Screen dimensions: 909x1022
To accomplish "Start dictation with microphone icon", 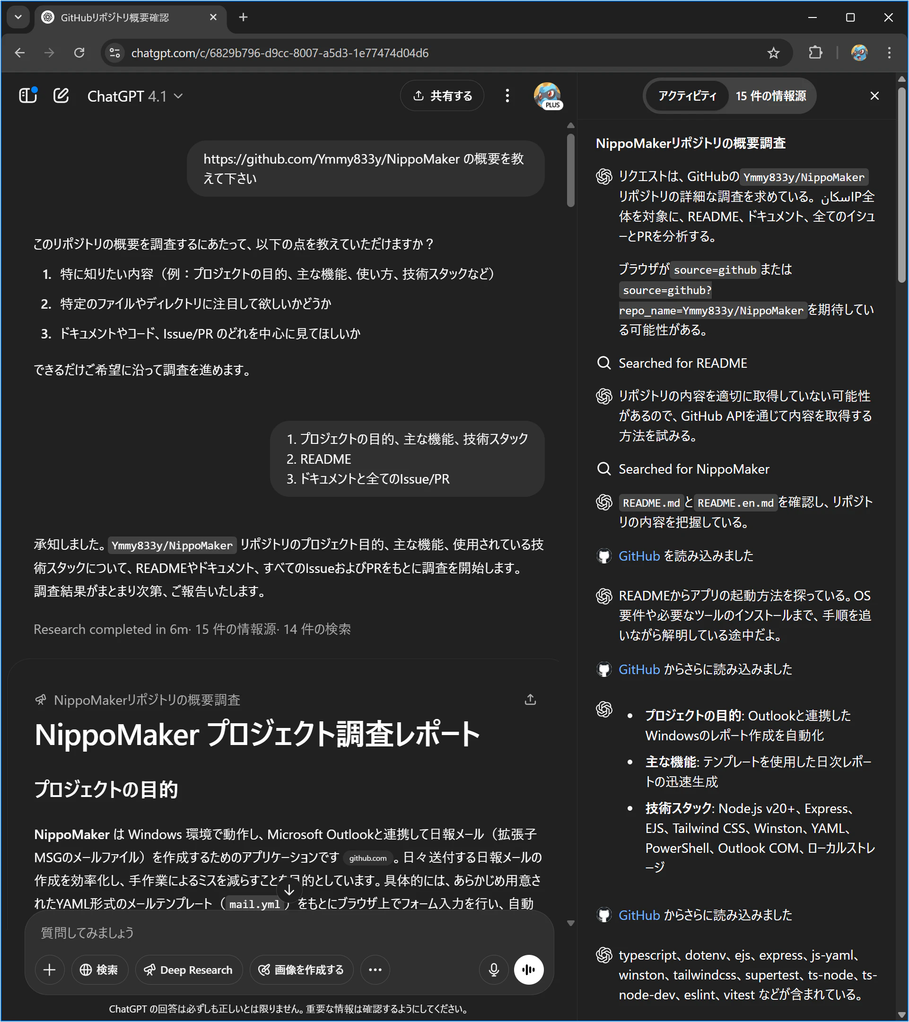I will coord(494,970).
